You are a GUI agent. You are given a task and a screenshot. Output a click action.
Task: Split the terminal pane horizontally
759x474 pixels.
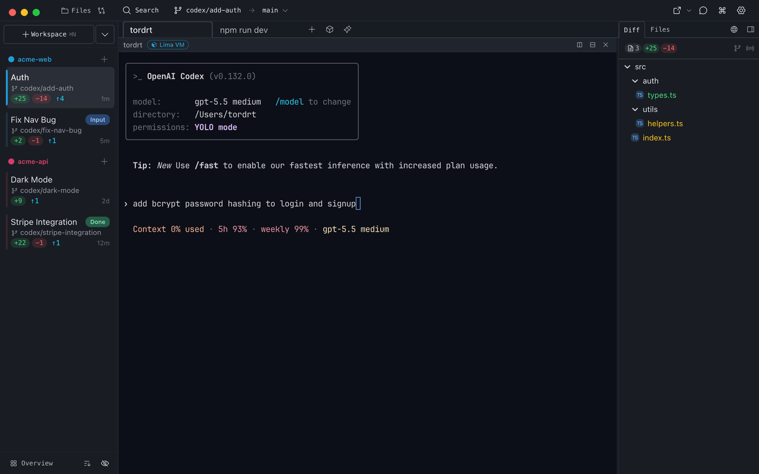(592, 45)
